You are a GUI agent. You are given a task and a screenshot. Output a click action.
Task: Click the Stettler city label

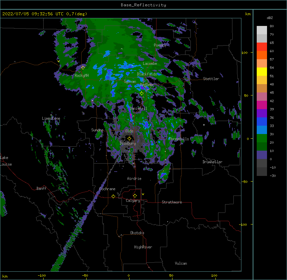click(x=211, y=79)
